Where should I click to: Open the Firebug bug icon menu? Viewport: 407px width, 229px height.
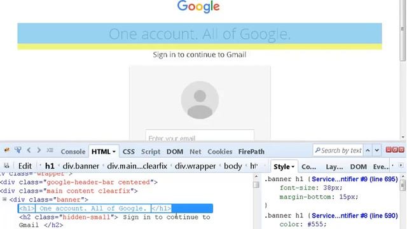click(x=7, y=150)
